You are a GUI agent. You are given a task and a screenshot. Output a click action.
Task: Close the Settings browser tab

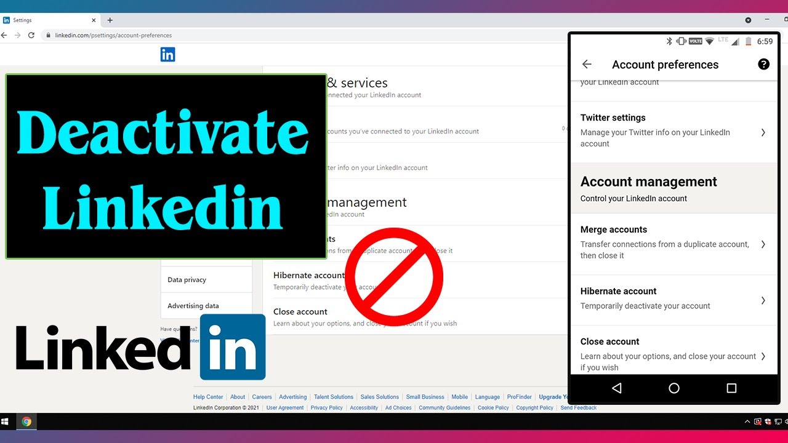pos(94,20)
